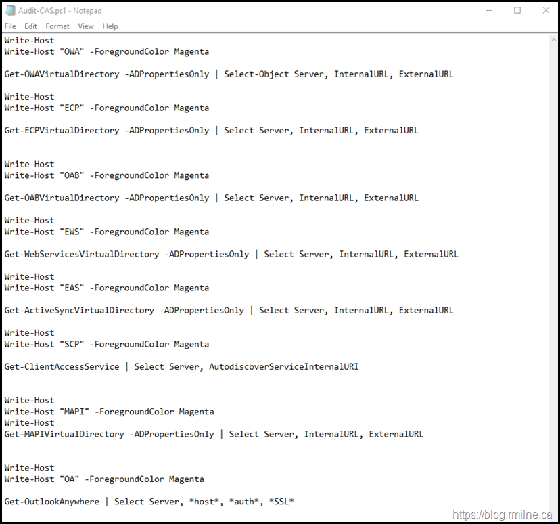Place cursor in Get-ECPVirtualDirectory command
Screen dimensions: 560x524
pos(61,130)
